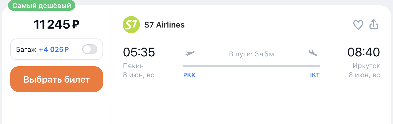The width and height of the screenshot is (393, 124).
Task: Add the flight to favorites with the heart icon
Action: tap(358, 25)
